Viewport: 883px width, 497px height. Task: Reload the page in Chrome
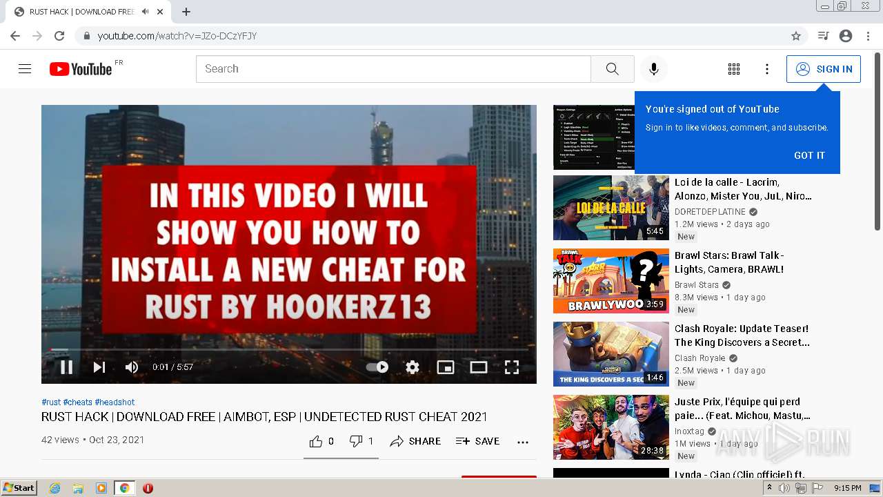[59, 36]
